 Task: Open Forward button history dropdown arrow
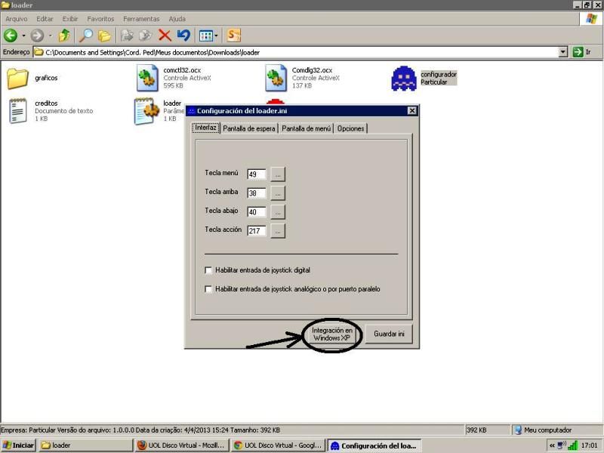pos(51,35)
